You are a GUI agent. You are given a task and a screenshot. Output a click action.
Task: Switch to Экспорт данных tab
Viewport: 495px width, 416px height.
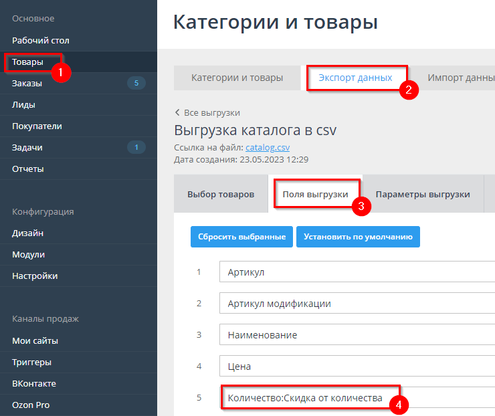pos(355,78)
